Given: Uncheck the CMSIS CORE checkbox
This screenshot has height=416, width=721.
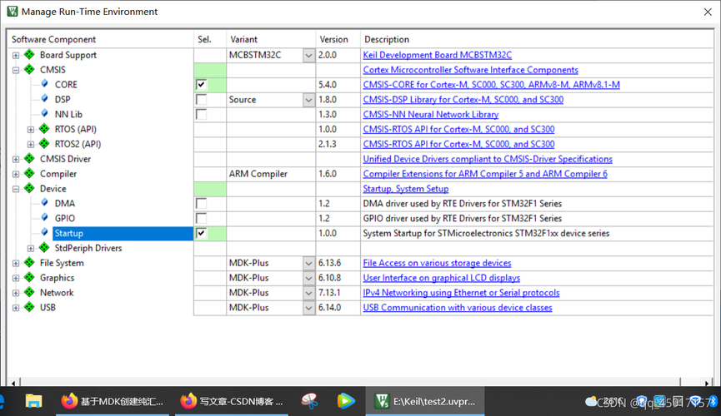Looking at the screenshot, I should tap(202, 85).
